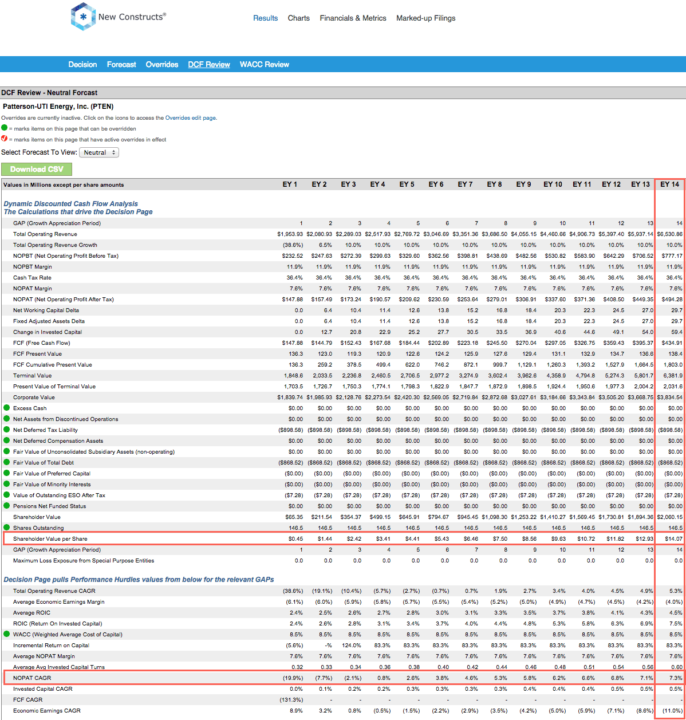Click the (131.3%) FCF CAGR cell
The height and width of the screenshot is (720, 686).
click(291, 699)
